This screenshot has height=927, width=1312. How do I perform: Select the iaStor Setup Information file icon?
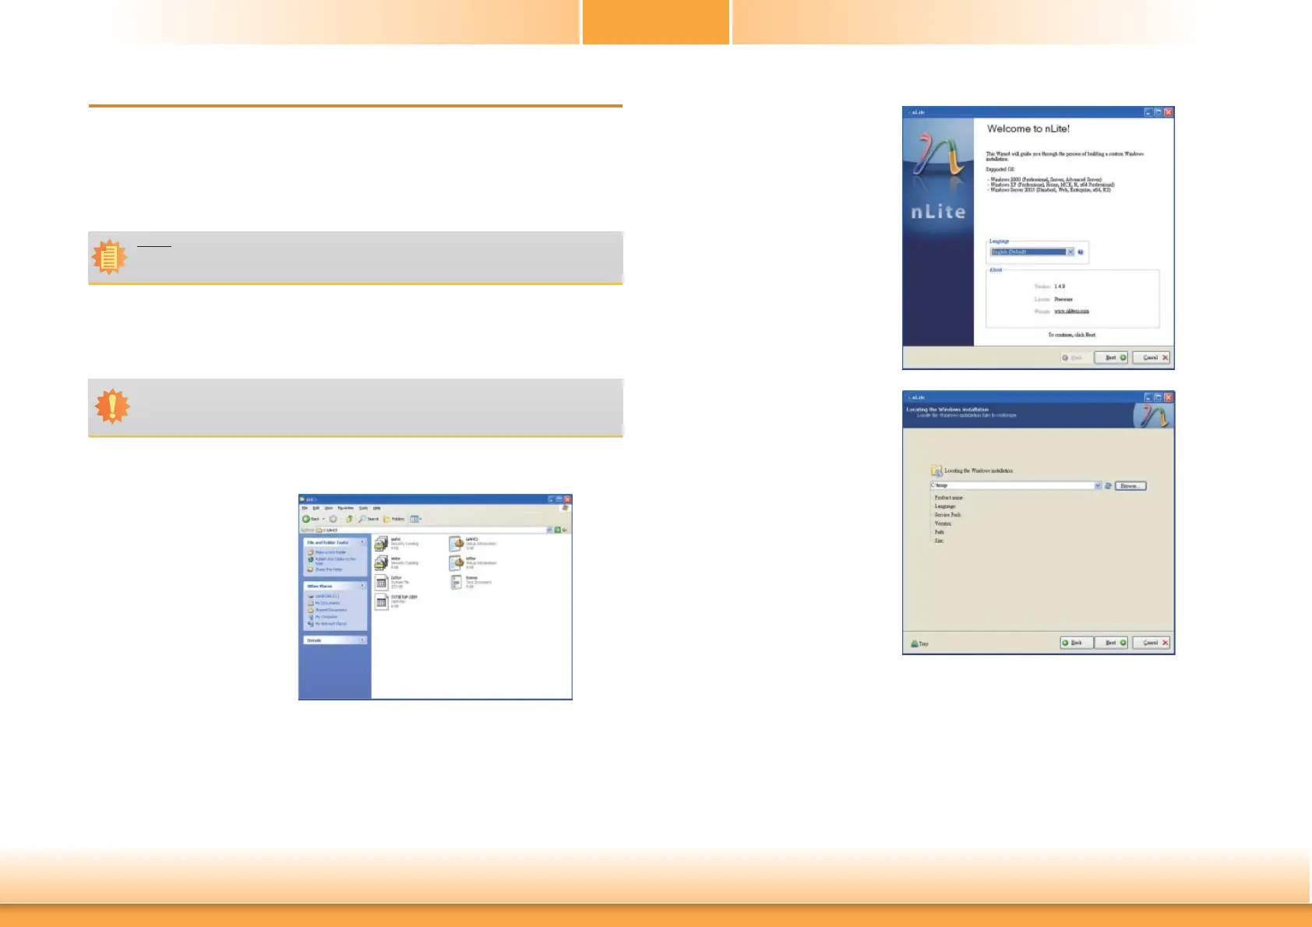(x=456, y=562)
